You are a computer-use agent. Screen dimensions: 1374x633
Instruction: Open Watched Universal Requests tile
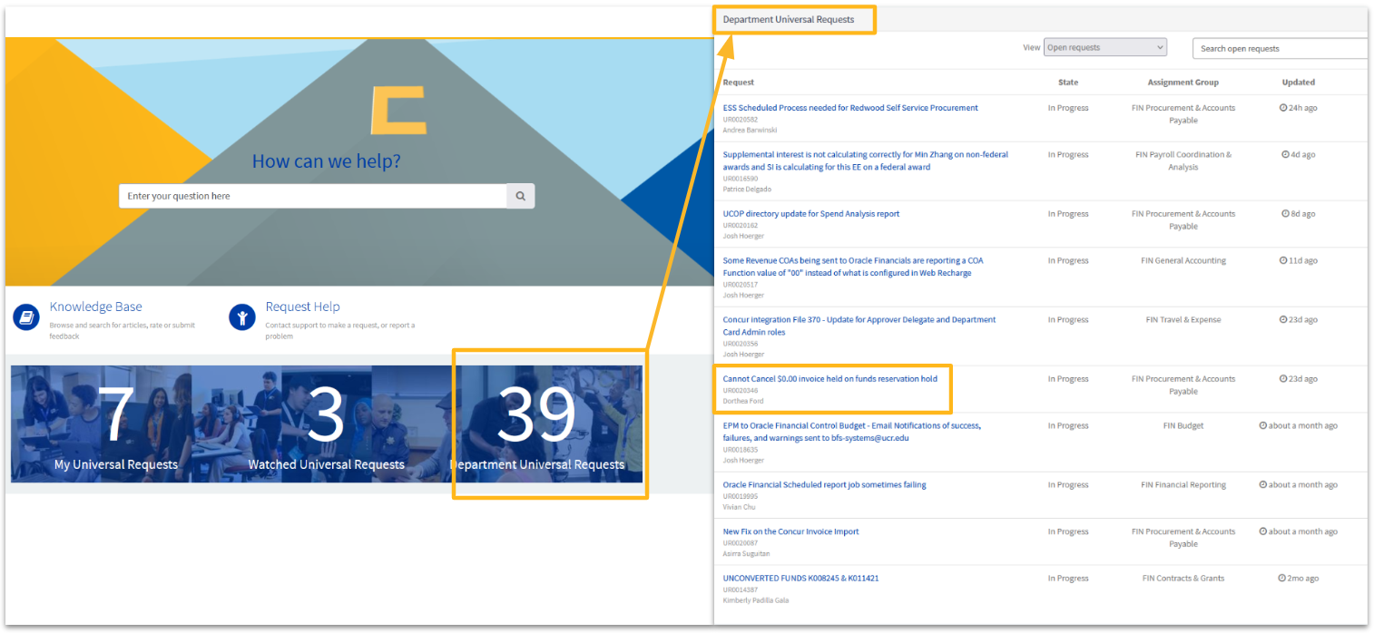pyautogui.click(x=326, y=424)
